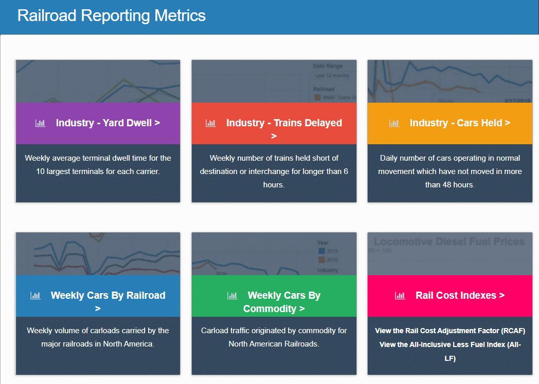The width and height of the screenshot is (539, 384).
Task: Enable the BNSF Trains checkbox in the Trains Delayed preview
Action: pos(317,97)
